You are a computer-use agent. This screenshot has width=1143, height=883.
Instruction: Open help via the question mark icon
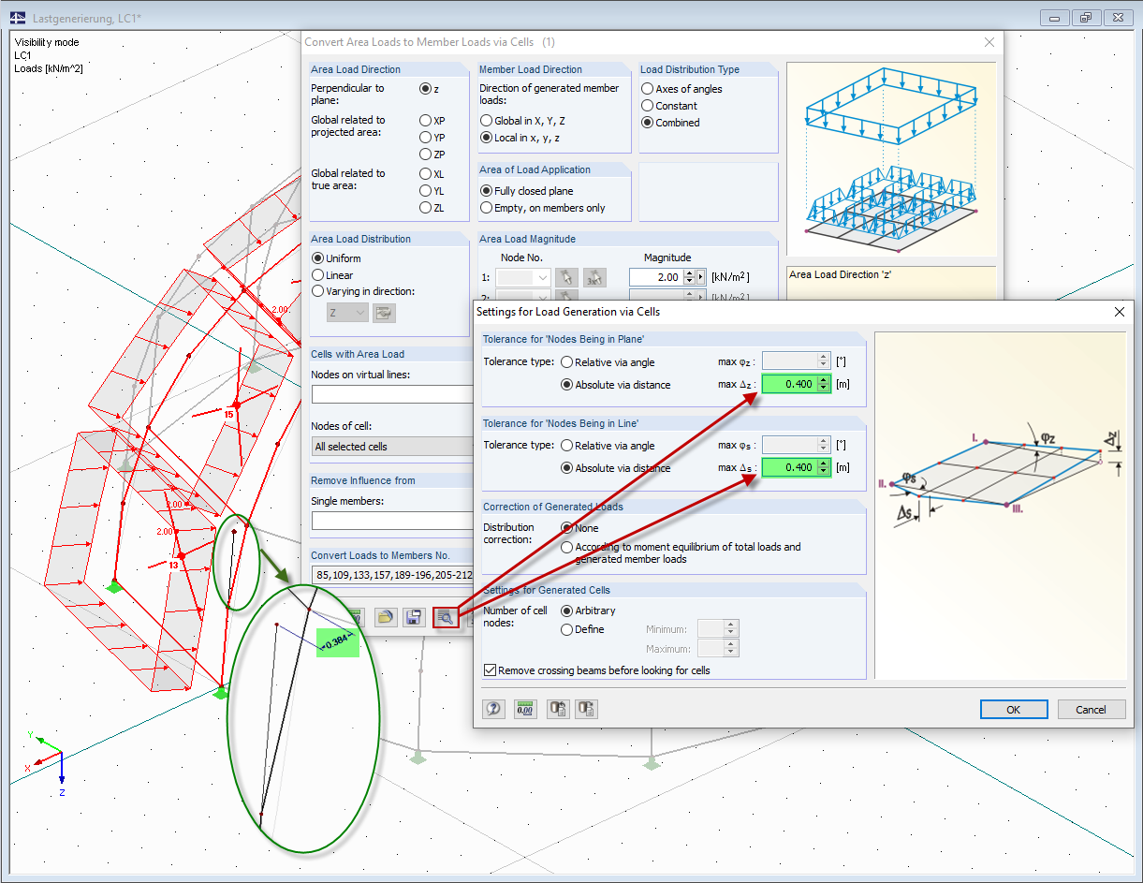493,709
